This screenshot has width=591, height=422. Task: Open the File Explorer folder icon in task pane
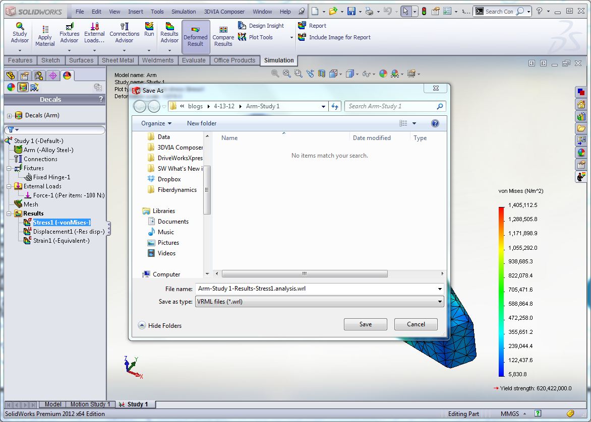point(581,128)
